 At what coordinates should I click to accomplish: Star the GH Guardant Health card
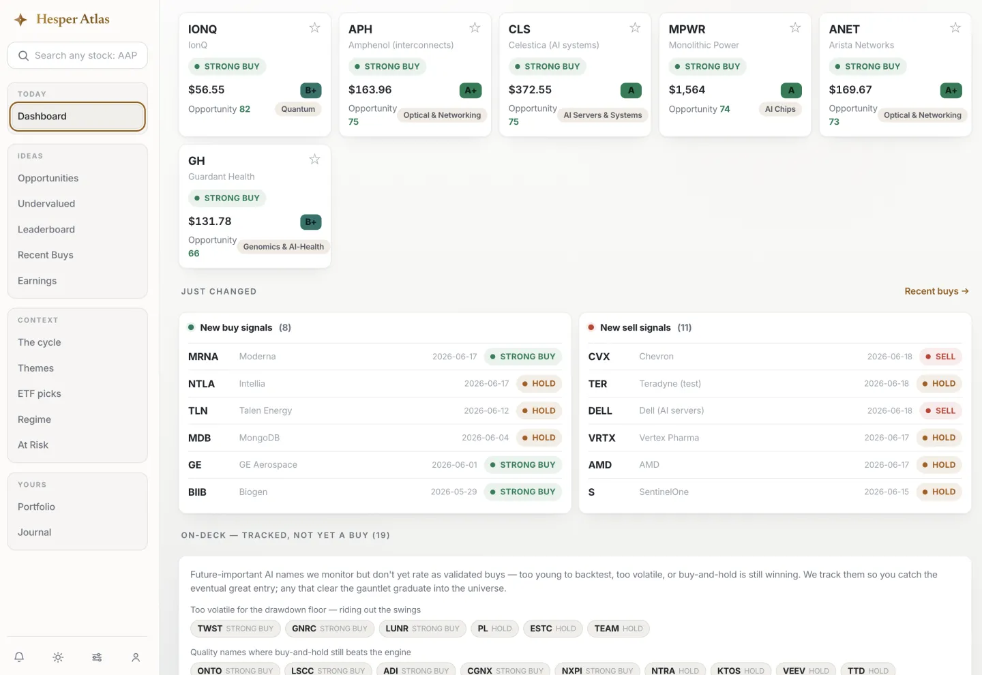[314, 160]
